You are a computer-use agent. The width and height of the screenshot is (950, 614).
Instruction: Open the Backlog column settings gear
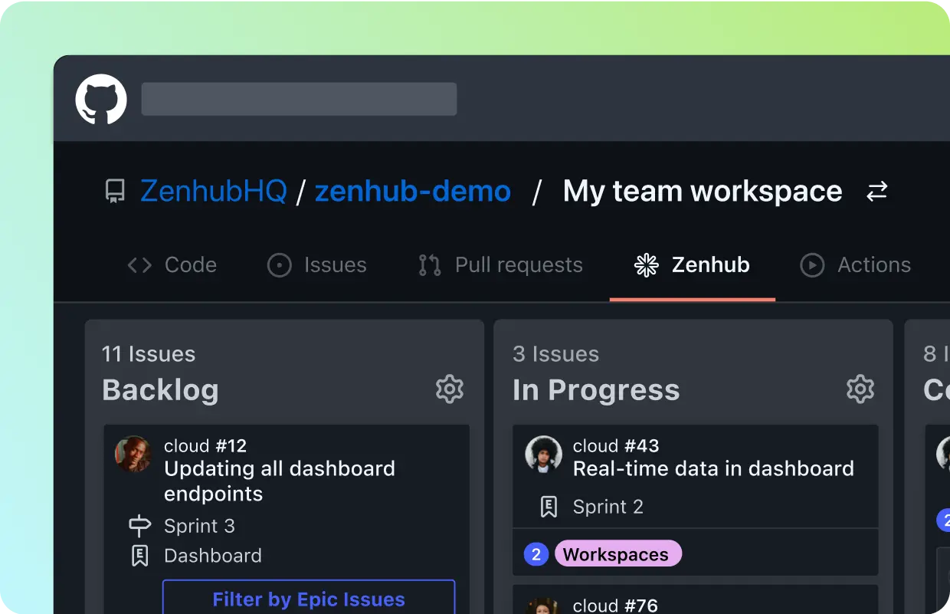[x=450, y=389]
